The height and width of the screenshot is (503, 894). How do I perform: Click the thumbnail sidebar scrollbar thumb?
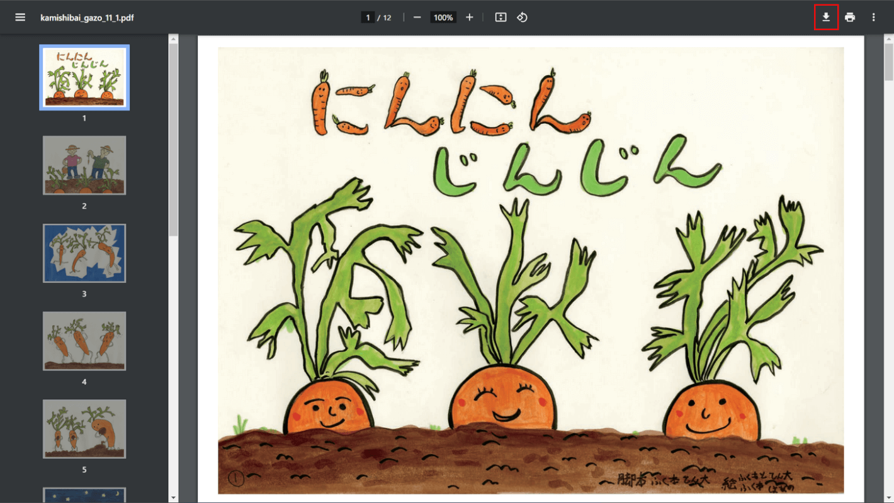pyautogui.click(x=174, y=139)
